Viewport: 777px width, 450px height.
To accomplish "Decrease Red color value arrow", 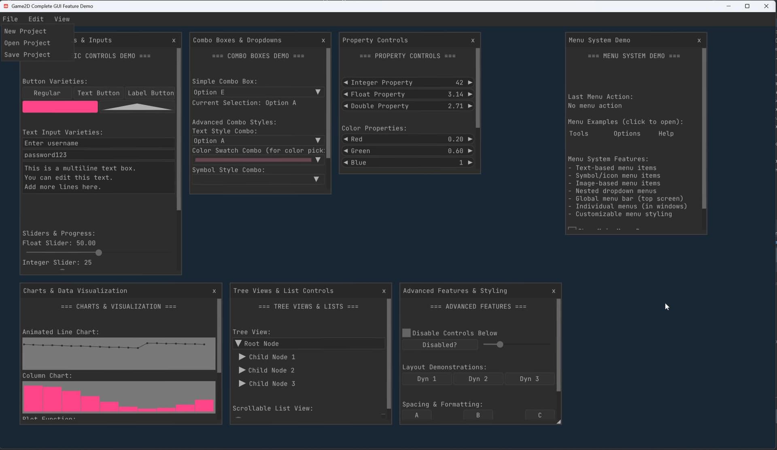I will pyautogui.click(x=346, y=139).
